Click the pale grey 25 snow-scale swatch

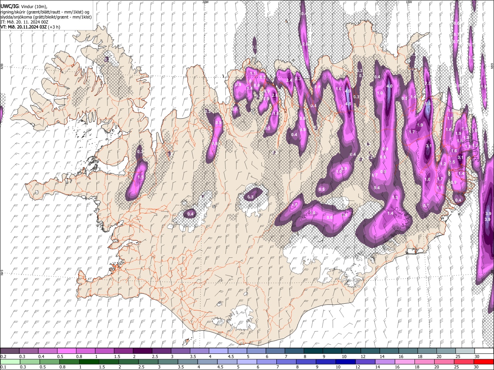[465, 351]
